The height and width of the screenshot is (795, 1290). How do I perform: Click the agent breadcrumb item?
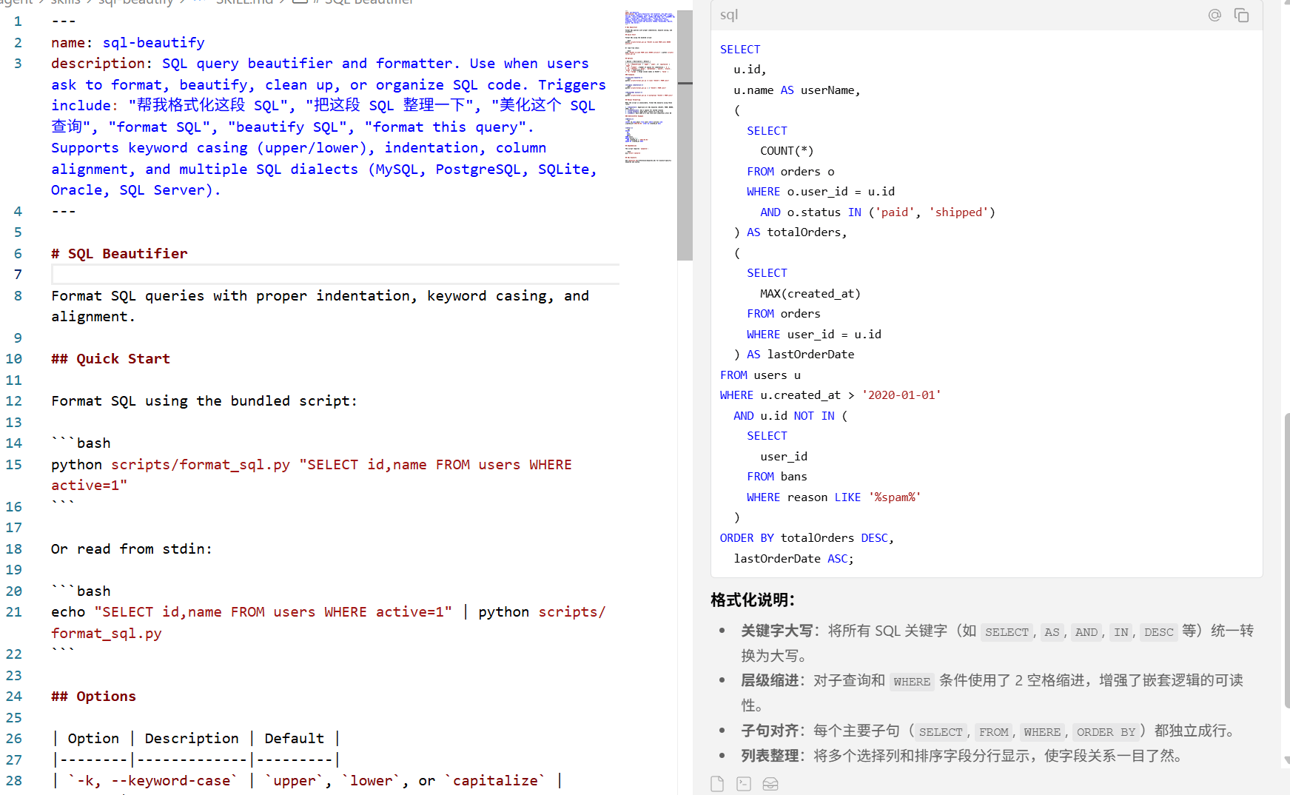point(16,2)
